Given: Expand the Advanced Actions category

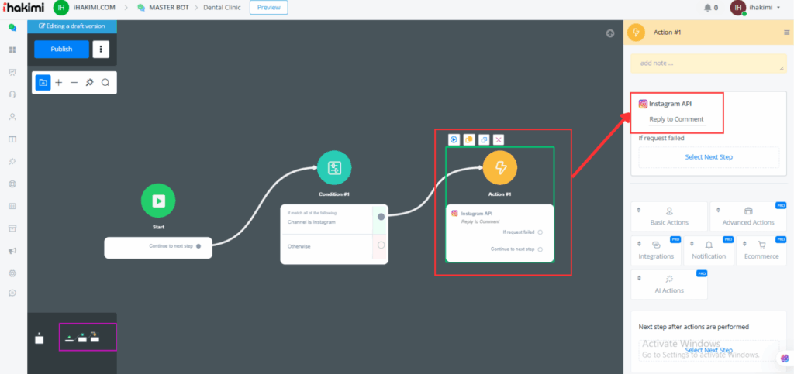Looking at the screenshot, I should (x=748, y=216).
